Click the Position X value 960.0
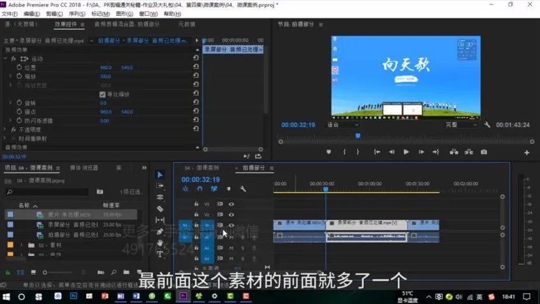The width and height of the screenshot is (540, 304). point(106,67)
